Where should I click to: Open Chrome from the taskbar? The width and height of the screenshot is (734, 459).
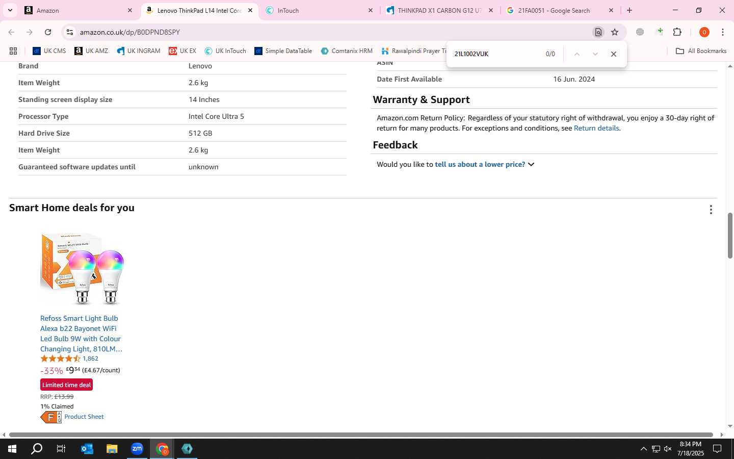pos(162,449)
